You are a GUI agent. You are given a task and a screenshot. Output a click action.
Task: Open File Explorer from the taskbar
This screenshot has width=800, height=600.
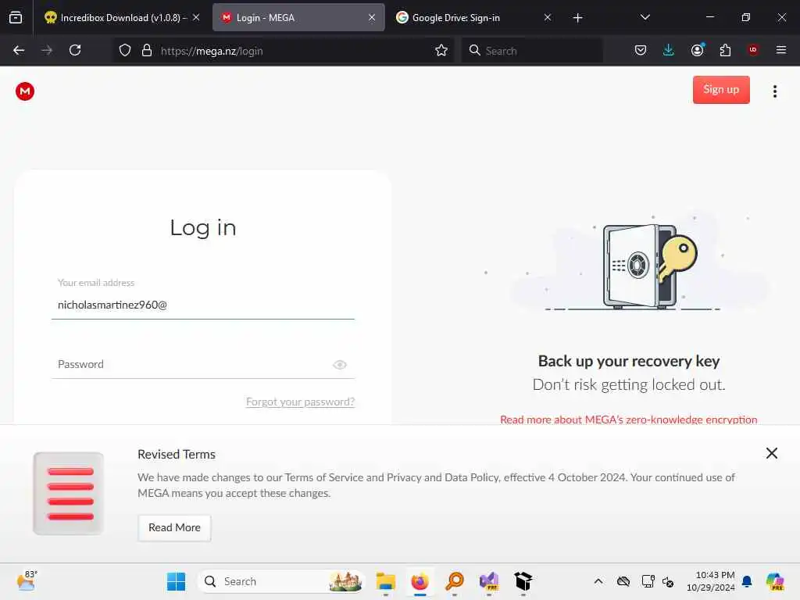386,581
